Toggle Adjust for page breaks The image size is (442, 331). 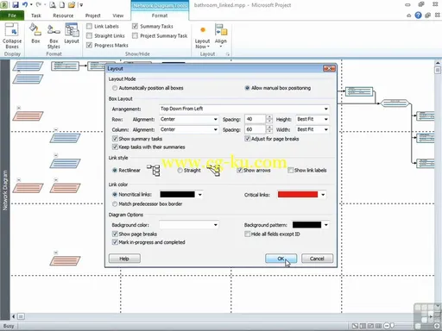247,139
